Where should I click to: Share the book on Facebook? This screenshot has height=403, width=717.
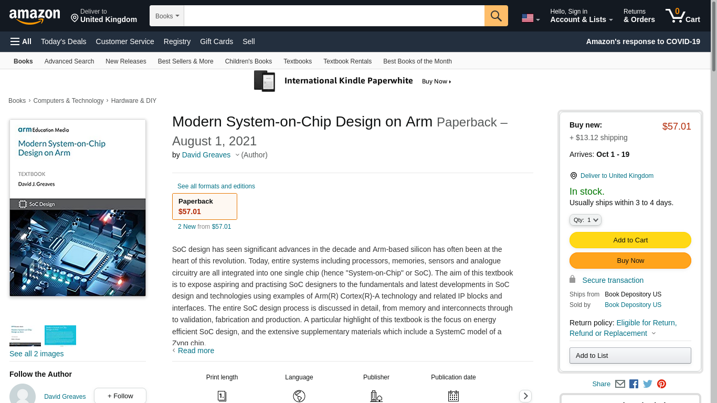point(634,384)
